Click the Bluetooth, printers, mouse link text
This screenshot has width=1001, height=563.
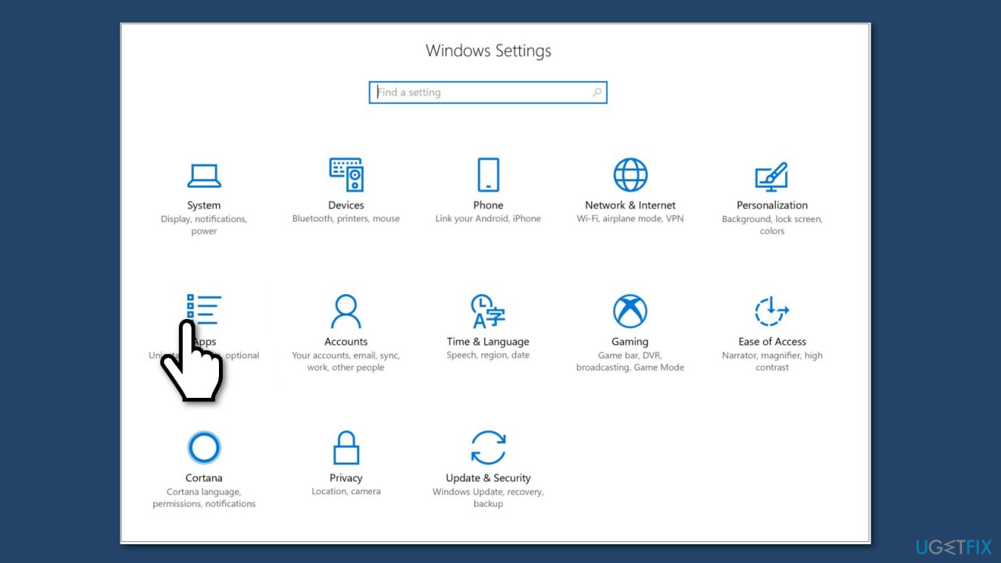(346, 218)
